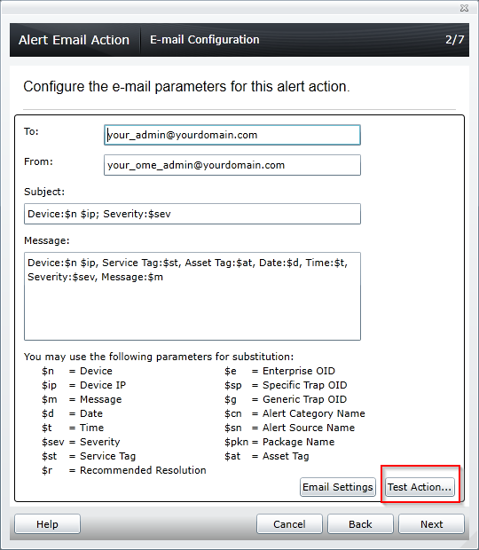Click the To email address field

[232, 135]
